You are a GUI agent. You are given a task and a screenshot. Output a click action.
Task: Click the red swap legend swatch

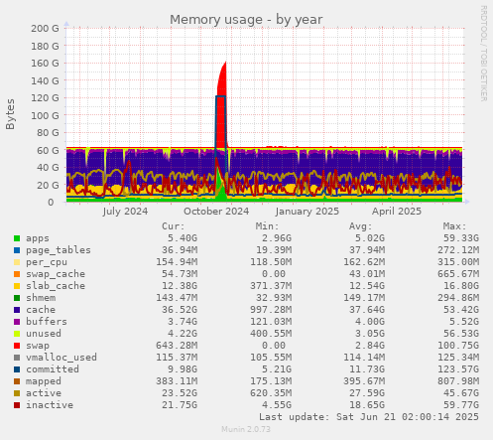coord(17,346)
